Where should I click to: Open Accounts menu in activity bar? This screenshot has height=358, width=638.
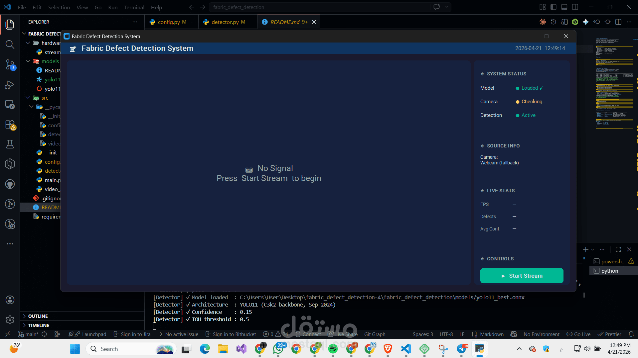tap(10, 300)
